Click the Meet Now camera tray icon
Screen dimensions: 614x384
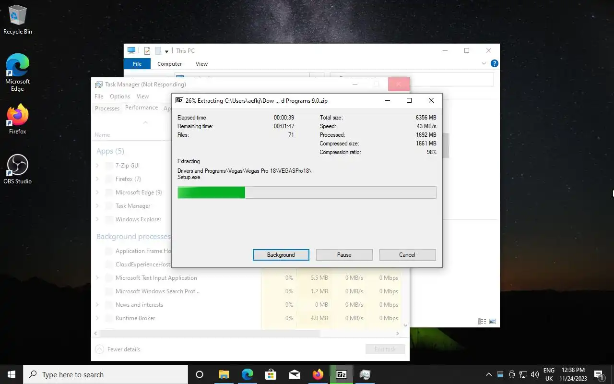pyautogui.click(x=512, y=374)
